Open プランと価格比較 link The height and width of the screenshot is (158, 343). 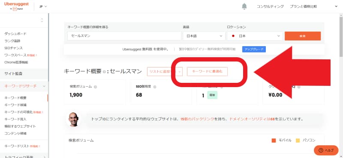point(303,6)
